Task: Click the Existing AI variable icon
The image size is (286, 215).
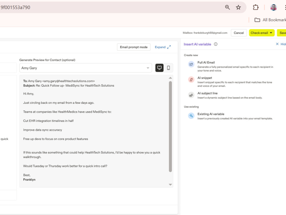Action: pos(191,116)
